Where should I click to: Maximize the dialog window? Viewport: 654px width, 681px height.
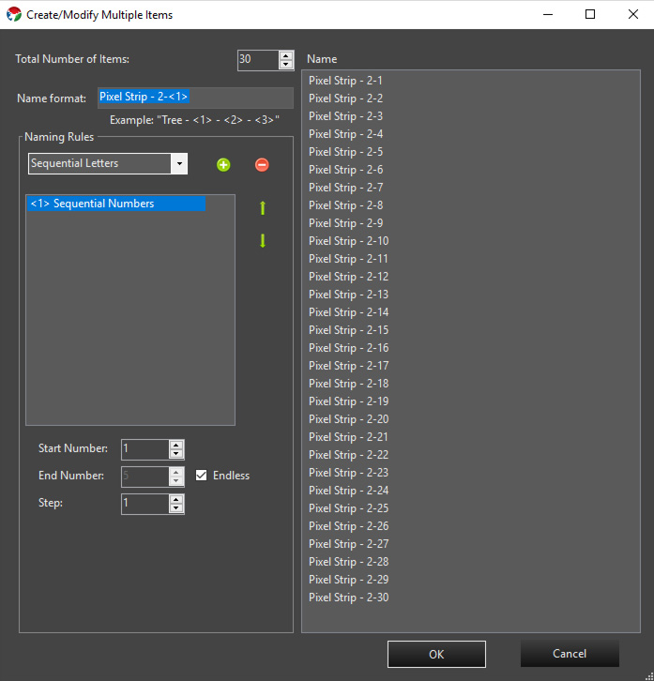coord(590,14)
